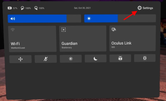Viewport: 166px width, 101px height.
Task: Toggle the night mode moon button
Action: [x=95, y=59]
